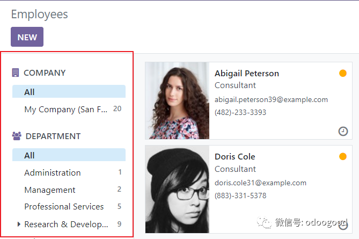This screenshot has width=359, height=239.
Task: Open the activity clock icon on Abigail's card
Action: pyautogui.click(x=343, y=131)
